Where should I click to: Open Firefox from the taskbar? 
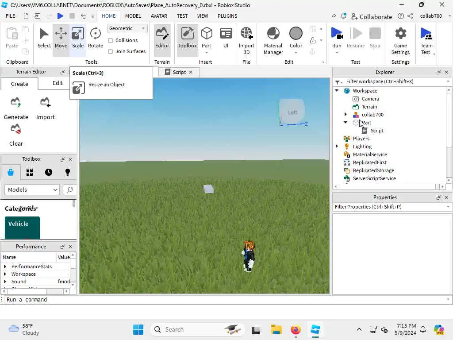tap(296, 329)
